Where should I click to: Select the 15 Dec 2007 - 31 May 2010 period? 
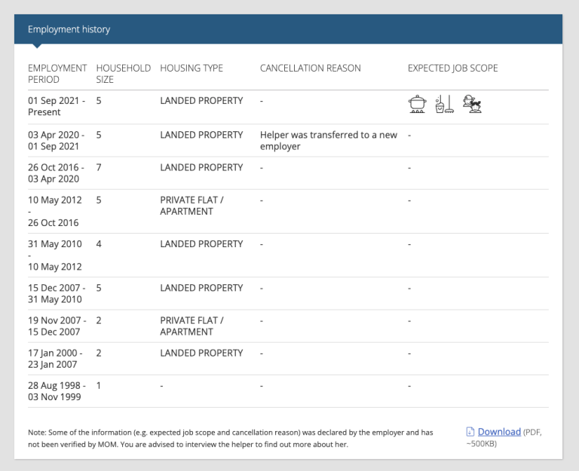57,293
